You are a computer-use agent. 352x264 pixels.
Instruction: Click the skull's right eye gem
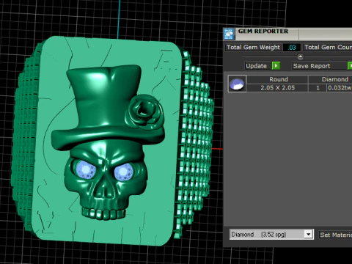click(x=124, y=172)
